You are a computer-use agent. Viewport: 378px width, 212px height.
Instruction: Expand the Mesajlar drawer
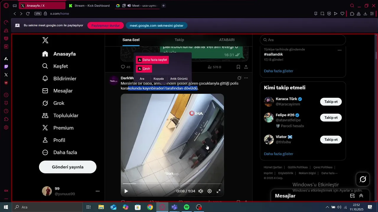(361, 196)
